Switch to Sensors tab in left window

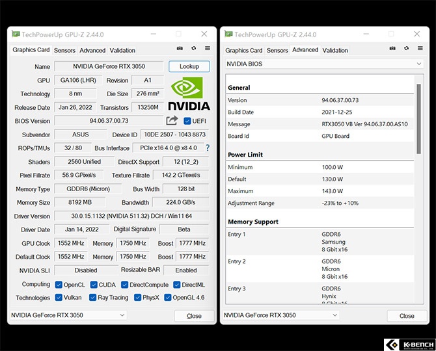coord(64,50)
